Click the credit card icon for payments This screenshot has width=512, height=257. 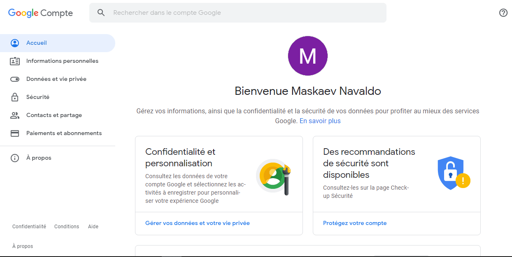[x=15, y=133]
